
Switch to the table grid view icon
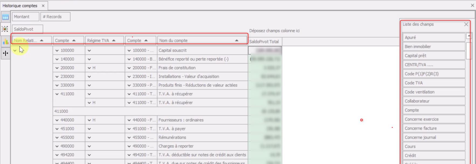pyautogui.click(x=5, y=17)
